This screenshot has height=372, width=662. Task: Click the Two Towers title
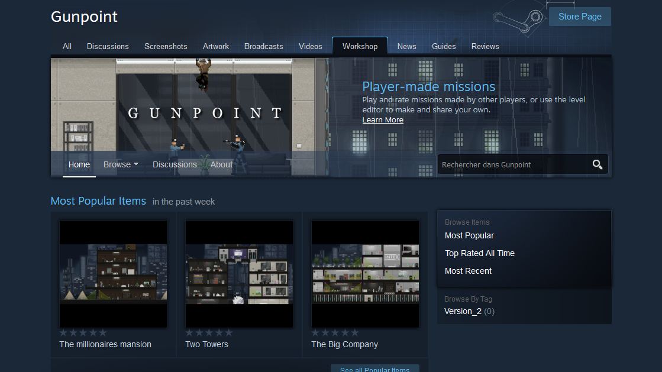tap(207, 344)
